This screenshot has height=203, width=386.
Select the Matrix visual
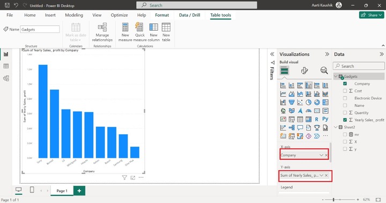point(308,119)
